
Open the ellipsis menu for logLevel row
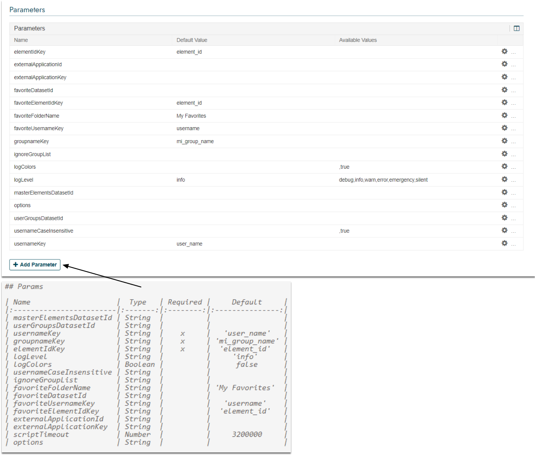pyautogui.click(x=513, y=180)
